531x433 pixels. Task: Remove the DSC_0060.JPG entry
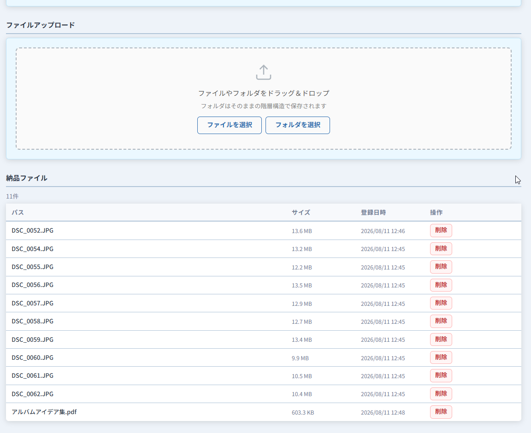[441, 357]
